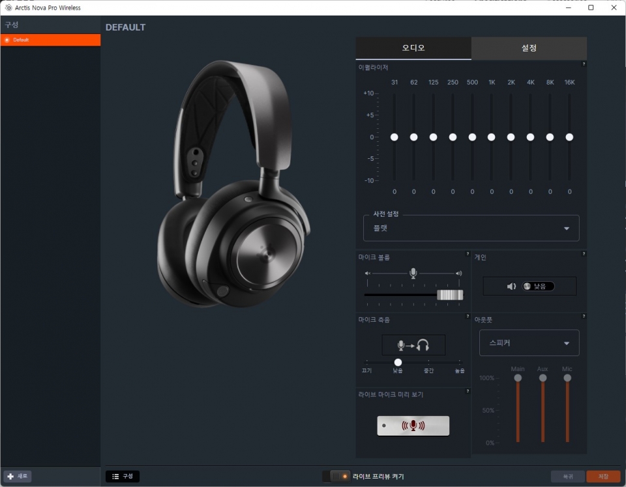This screenshot has width=626, height=487.
Task: Click the 높음 sidetone level label
Action: point(460,370)
